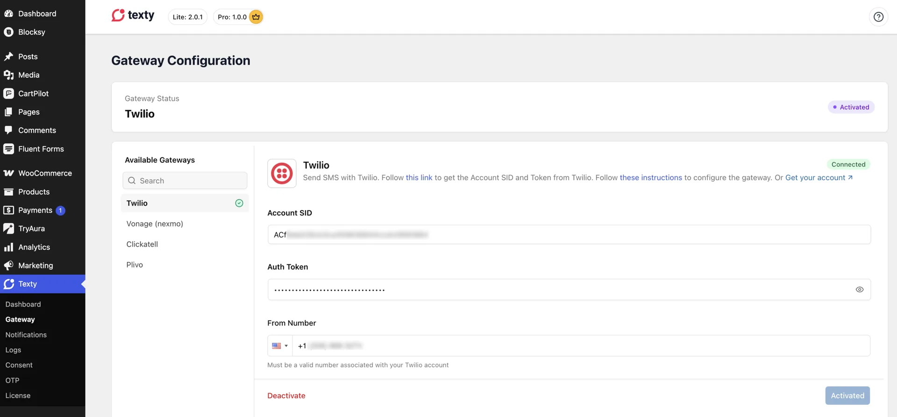Open the Notifications submenu item
Viewport: 897px width, 417px height.
click(26, 335)
